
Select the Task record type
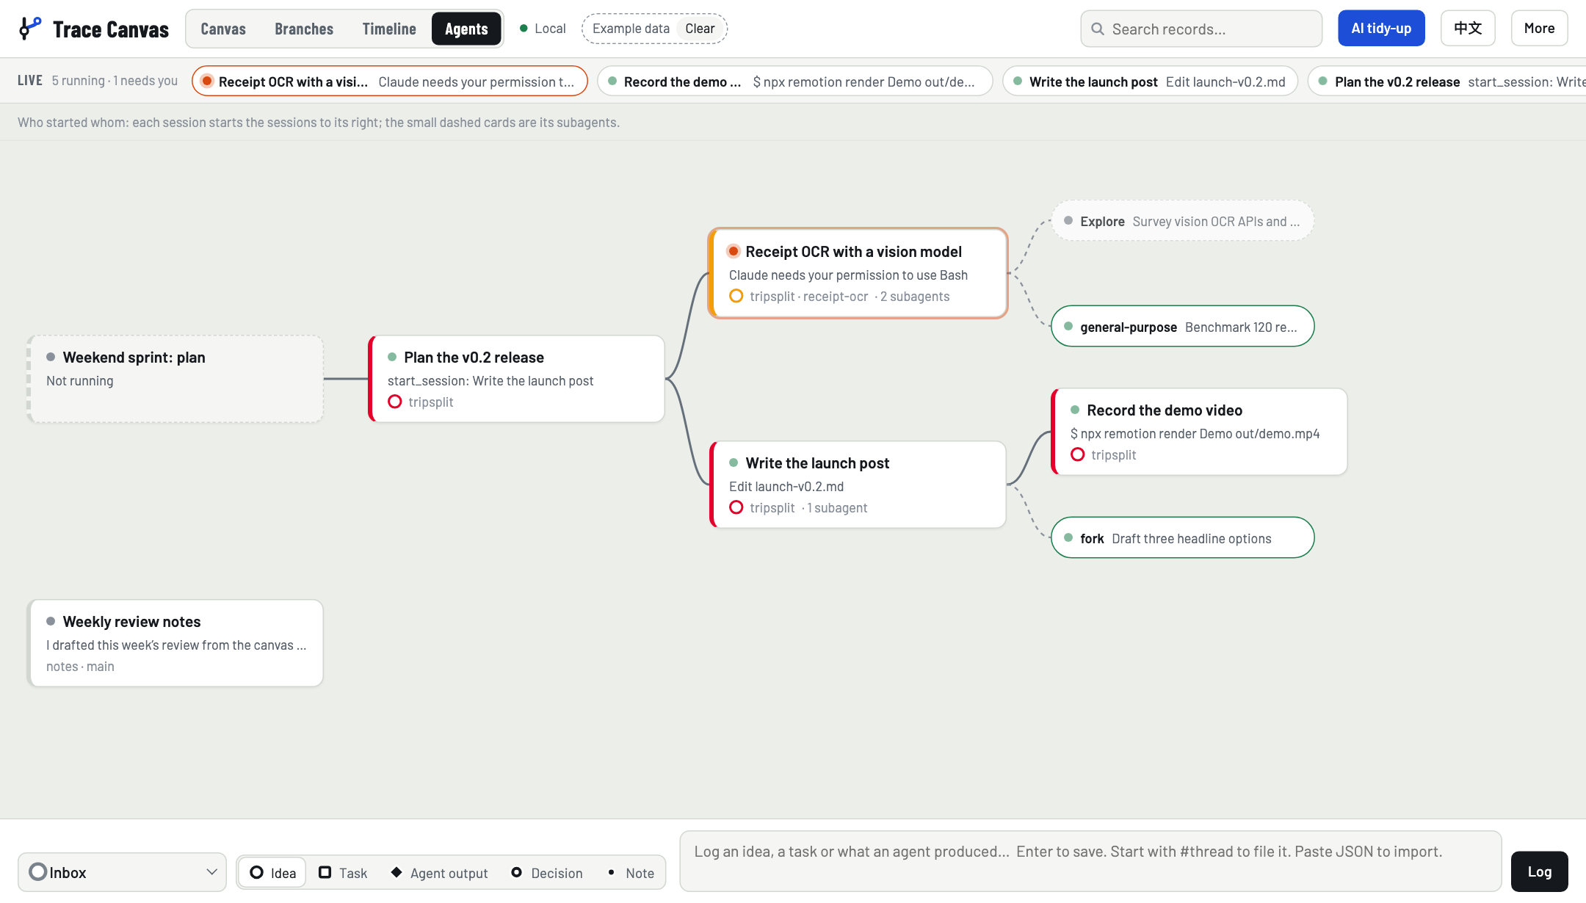click(343, 872)
